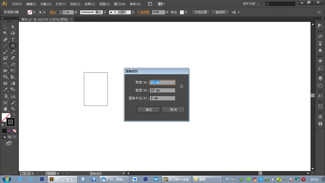Select the Hand tool
This screenshot has height=183, width=325.
tap(5, 109)
